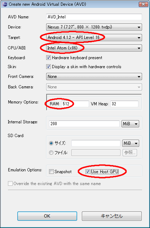Click the SD Card size input field

[96, 143]
